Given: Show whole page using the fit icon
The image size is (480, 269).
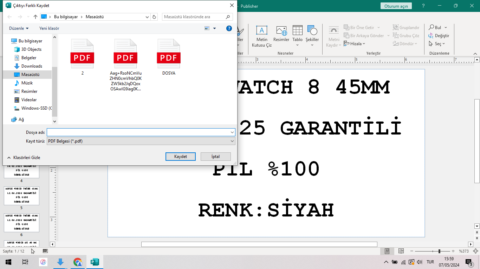Looking at the screenshot, I should [475, 251].
